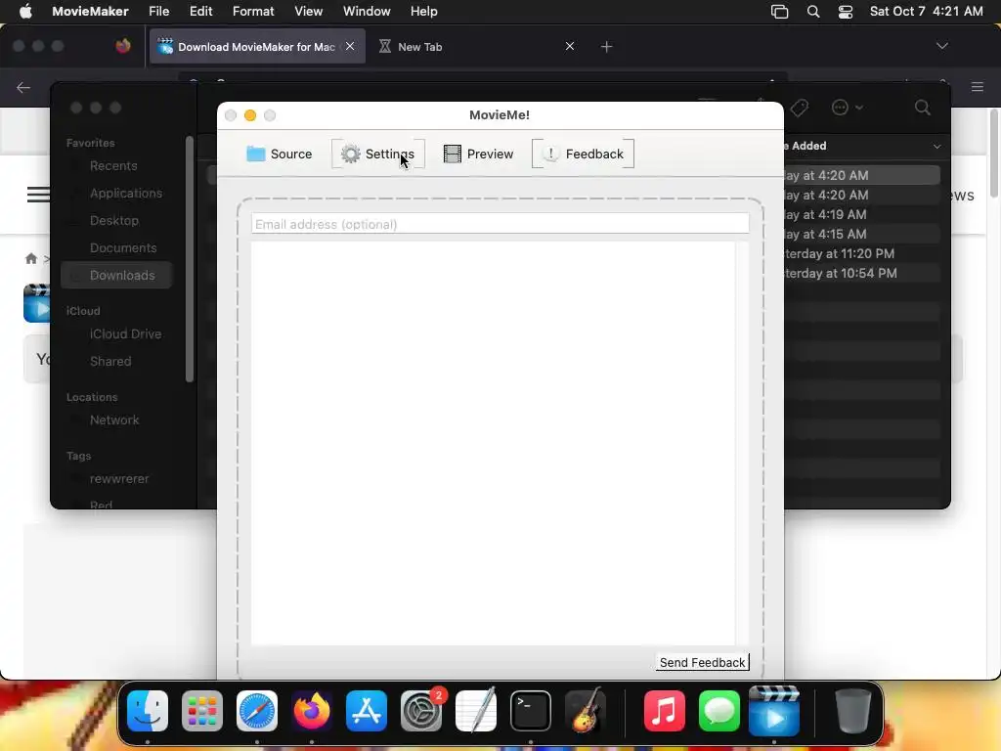Select the Finder row dated 4:19 AM

click(862, 214)
